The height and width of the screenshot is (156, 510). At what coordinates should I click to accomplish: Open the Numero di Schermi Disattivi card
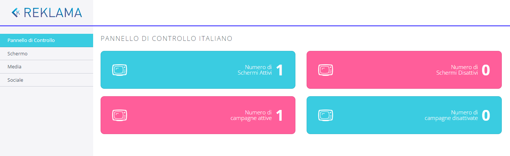pyautogui.click(x=404, y=70)
